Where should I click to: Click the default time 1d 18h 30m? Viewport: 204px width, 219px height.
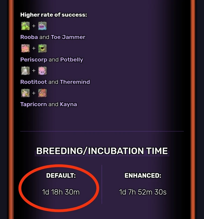click(61, 192)
